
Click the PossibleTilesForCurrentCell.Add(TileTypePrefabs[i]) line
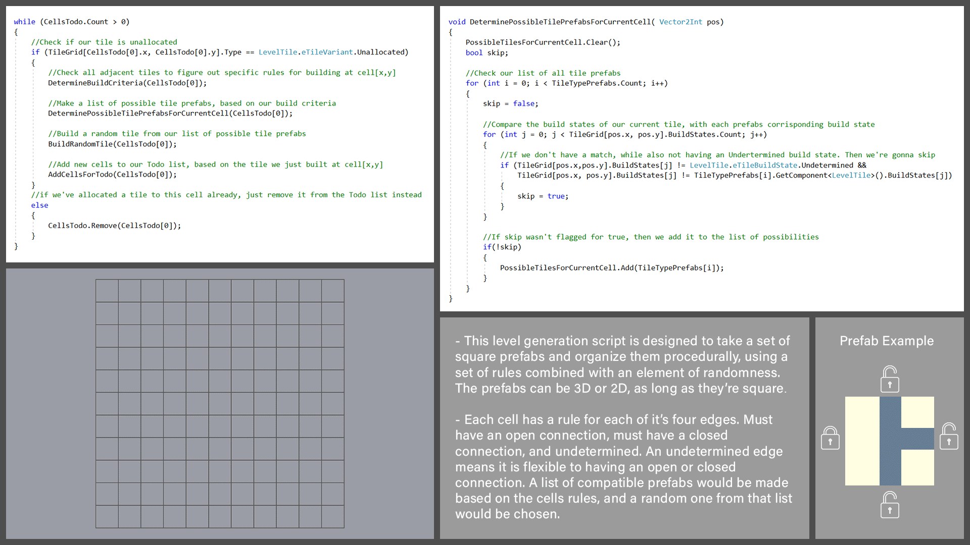611,268
